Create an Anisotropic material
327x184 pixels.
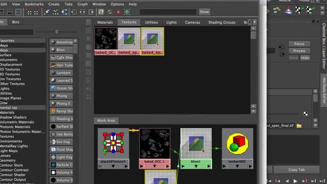[61, 42]
